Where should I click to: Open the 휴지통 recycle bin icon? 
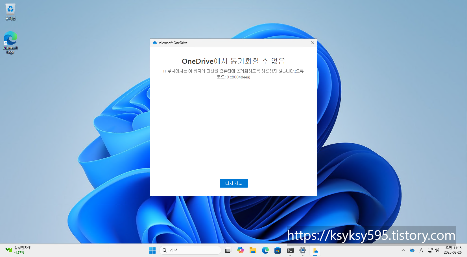[10, 12]
